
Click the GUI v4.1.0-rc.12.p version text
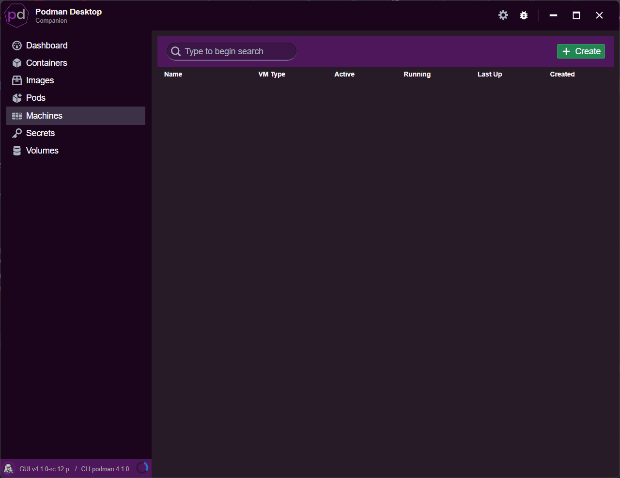coord(44,469)
